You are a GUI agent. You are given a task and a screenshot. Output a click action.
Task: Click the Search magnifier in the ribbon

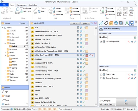17,11
